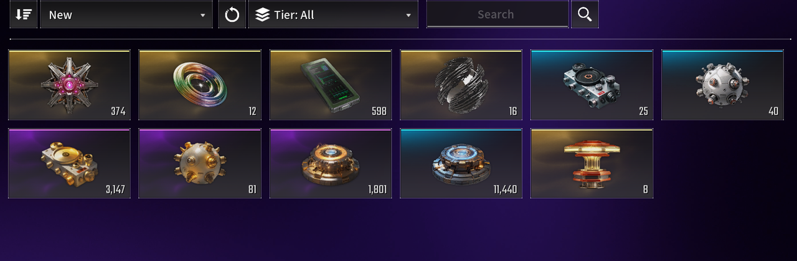This screenshot has height=261, width=797.
Task: Pick the black swirling sphere item with 16
Action: click(461, 85)
